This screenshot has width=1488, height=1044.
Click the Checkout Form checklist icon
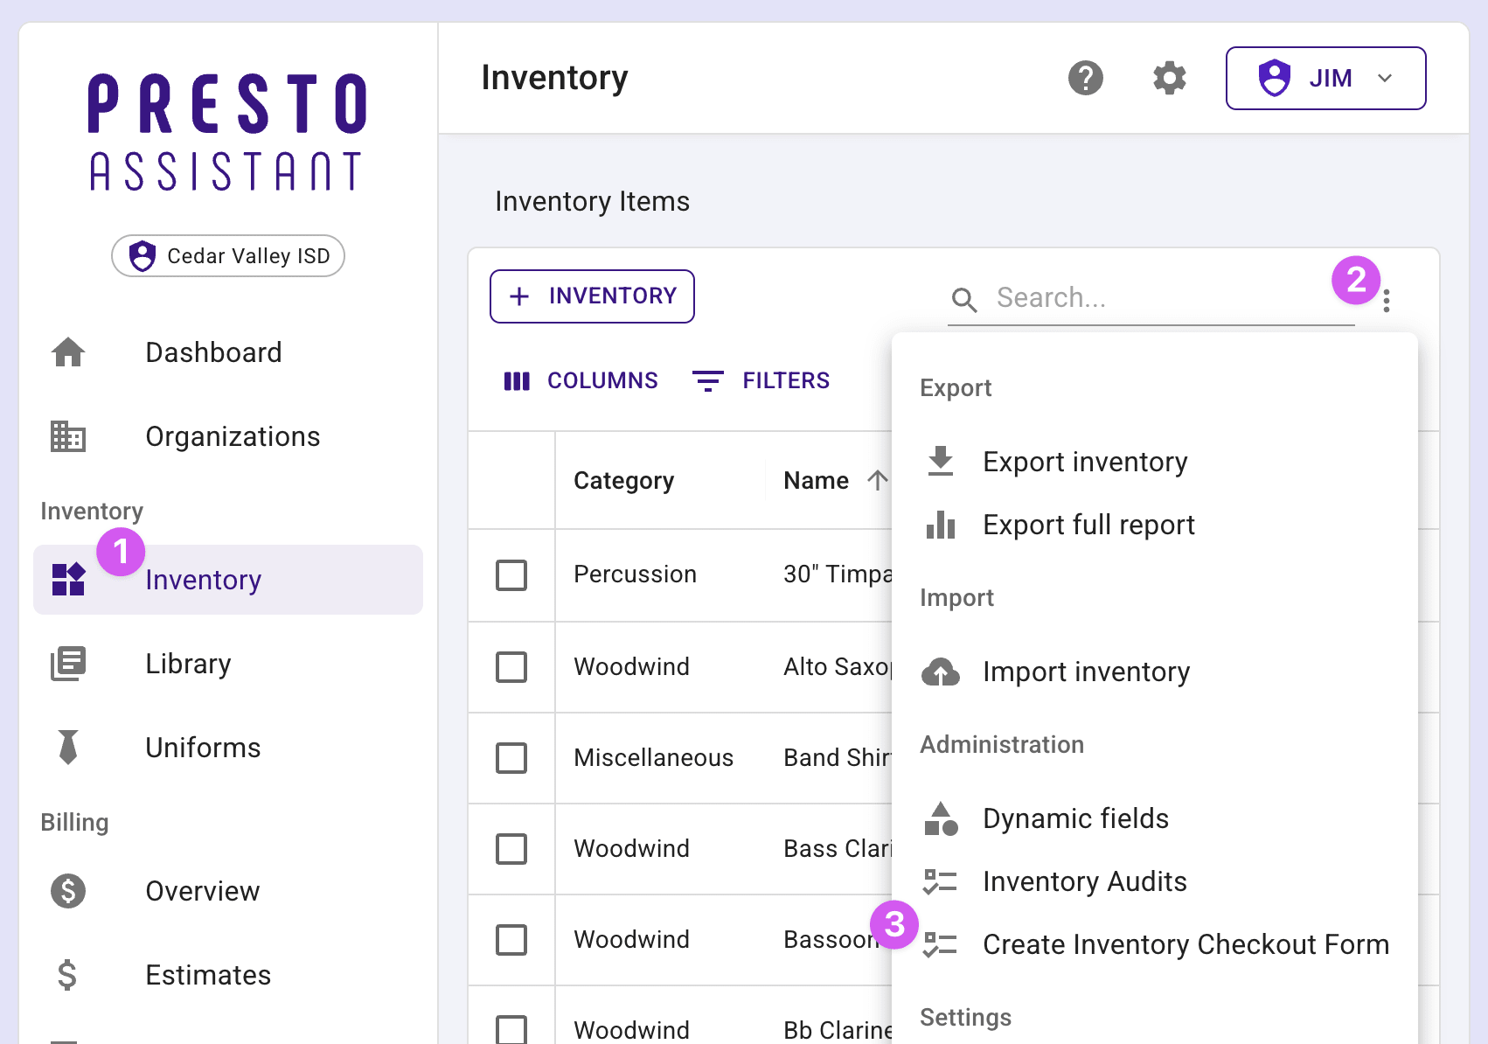[x=941, y=944]
